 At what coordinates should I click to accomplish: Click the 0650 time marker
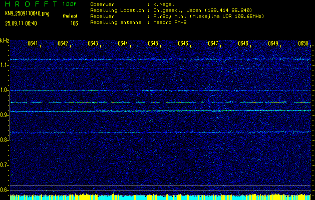(303, 43)
